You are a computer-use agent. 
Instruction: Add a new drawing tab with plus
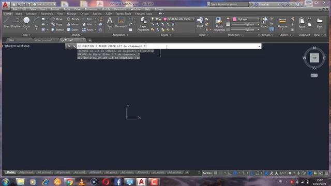coord(89,40)
